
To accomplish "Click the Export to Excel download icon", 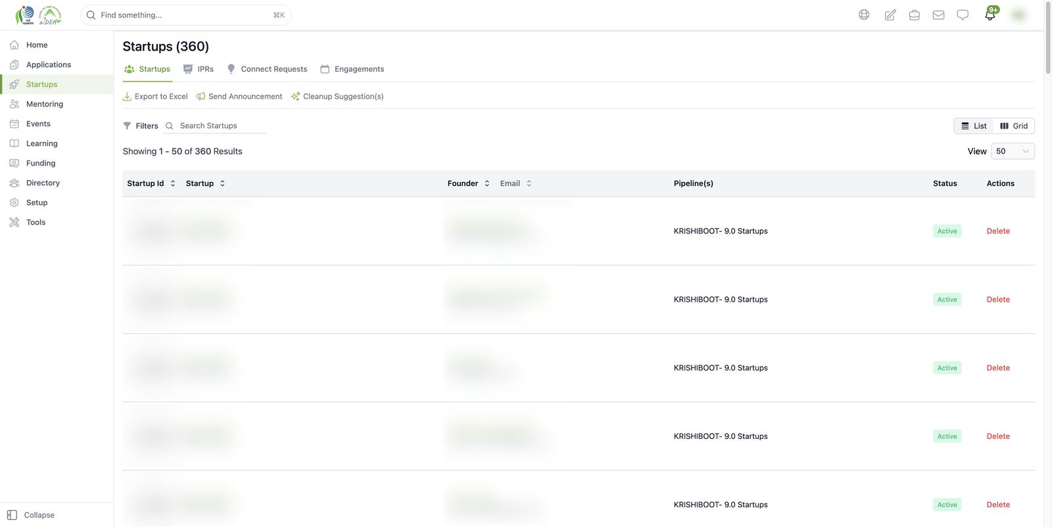I will pyautogui.click(x=127, y=97).
